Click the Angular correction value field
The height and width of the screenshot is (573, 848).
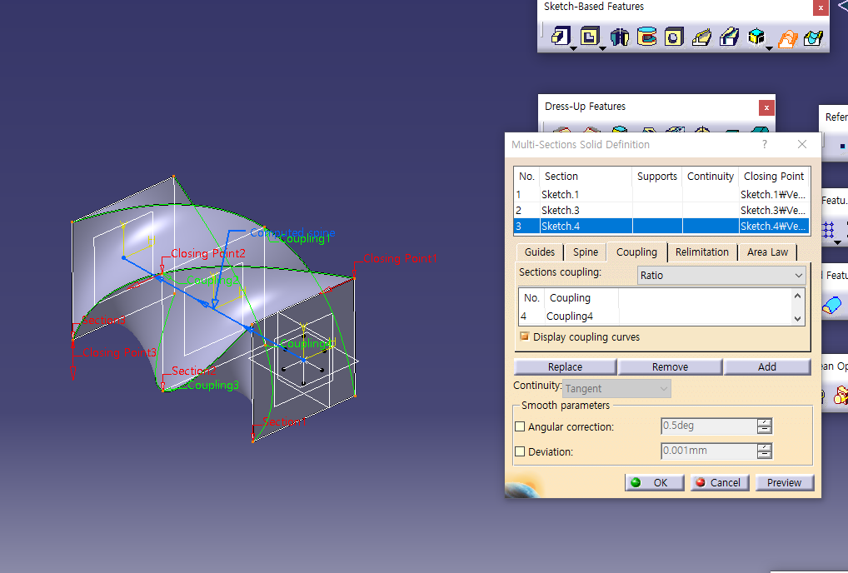click(x=708, y=426)
